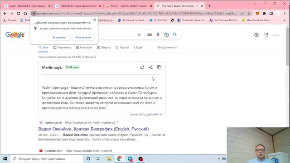290x163 pixels.
Task: Open Windows Start menu
Action: [5, 159]
